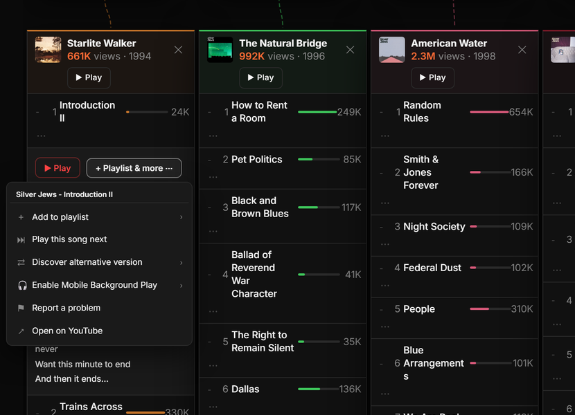Select the Pet Politics track
This screenshot has height=415, width=575.
coord(257,159)
